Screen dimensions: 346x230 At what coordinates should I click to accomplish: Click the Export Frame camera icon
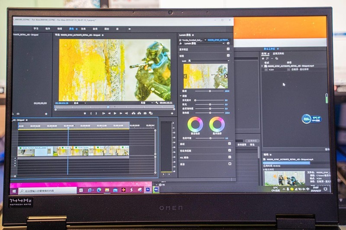[145, 113]
